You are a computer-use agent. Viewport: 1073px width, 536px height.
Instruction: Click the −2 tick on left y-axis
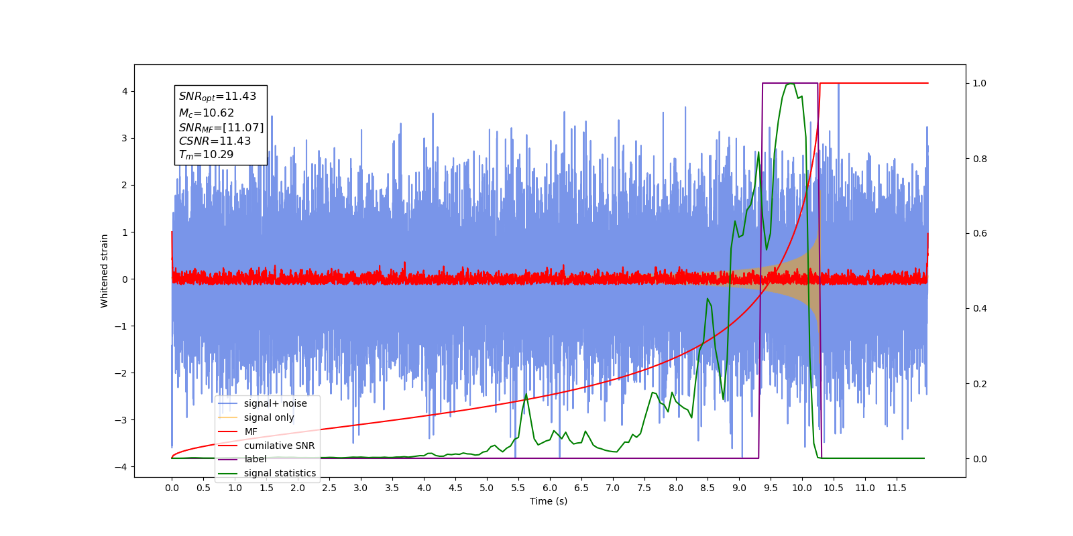pos(121,373)
